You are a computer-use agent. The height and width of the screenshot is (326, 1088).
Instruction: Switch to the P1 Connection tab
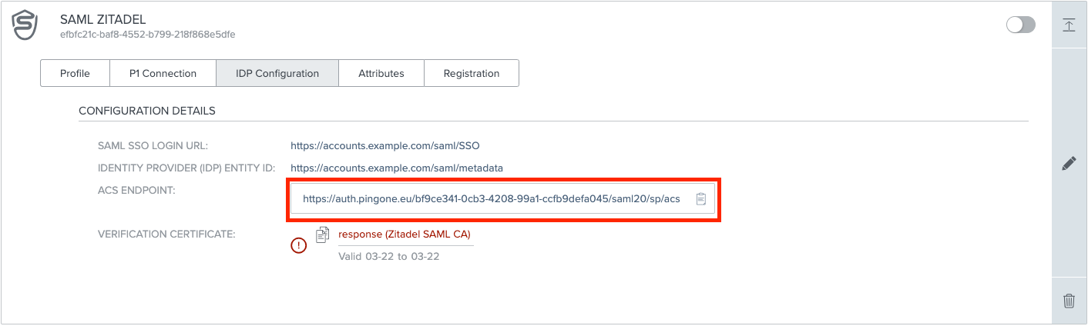pos(163,74)
